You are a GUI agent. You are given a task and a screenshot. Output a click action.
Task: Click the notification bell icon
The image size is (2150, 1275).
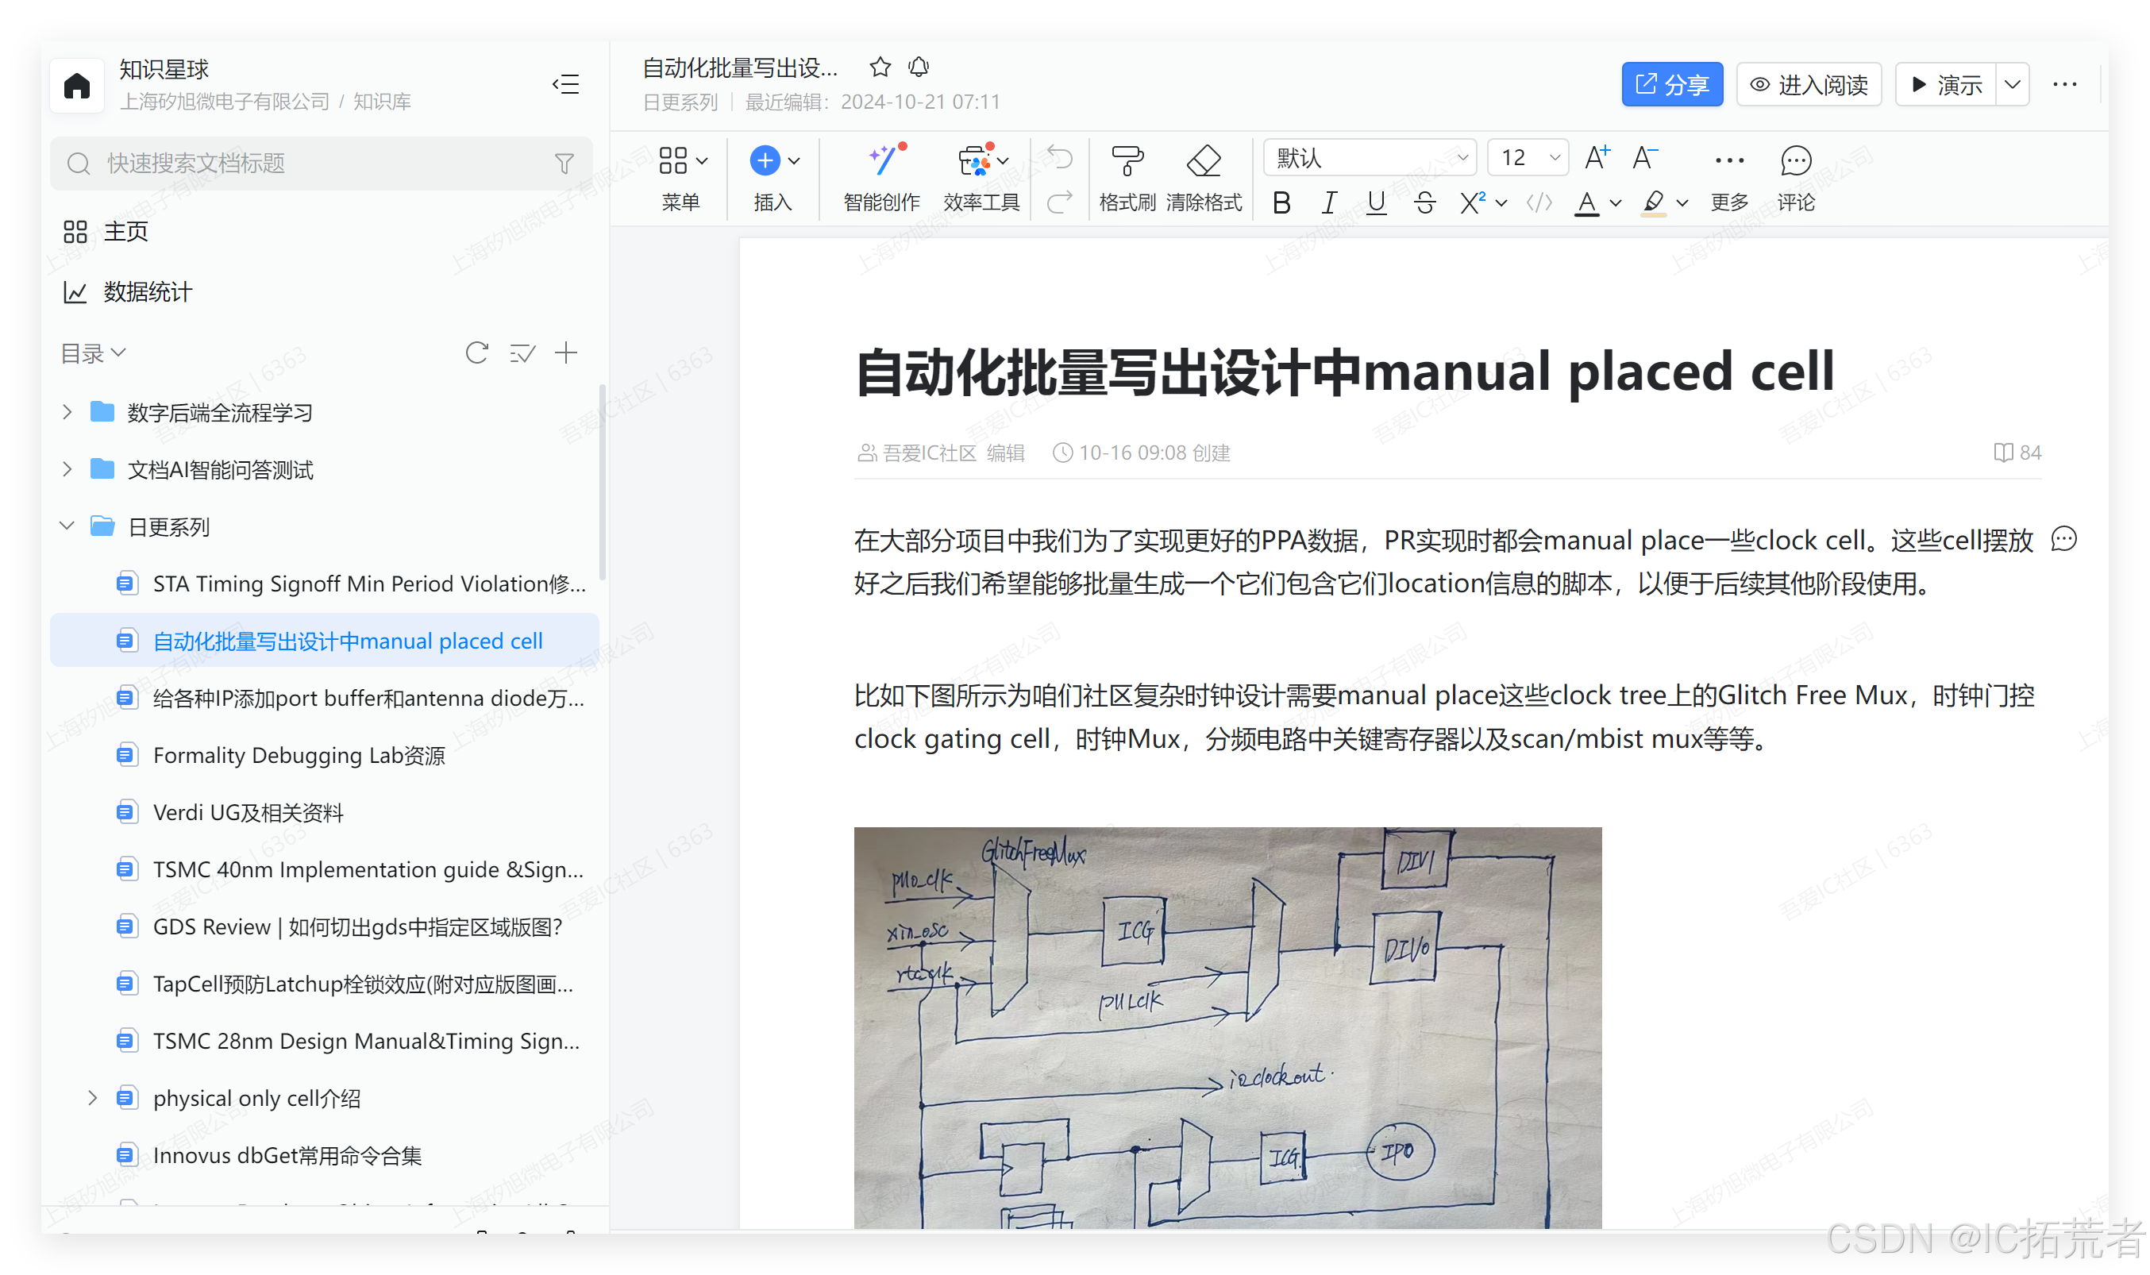(919, 67)
